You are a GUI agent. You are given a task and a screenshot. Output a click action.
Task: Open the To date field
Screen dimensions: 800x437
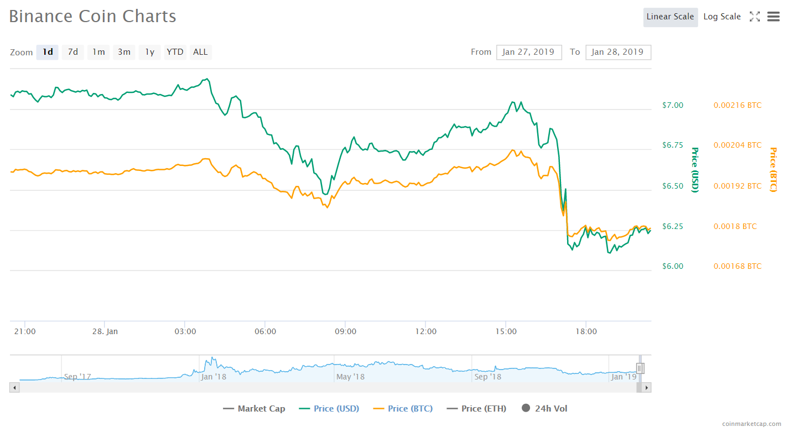(617, 52)
